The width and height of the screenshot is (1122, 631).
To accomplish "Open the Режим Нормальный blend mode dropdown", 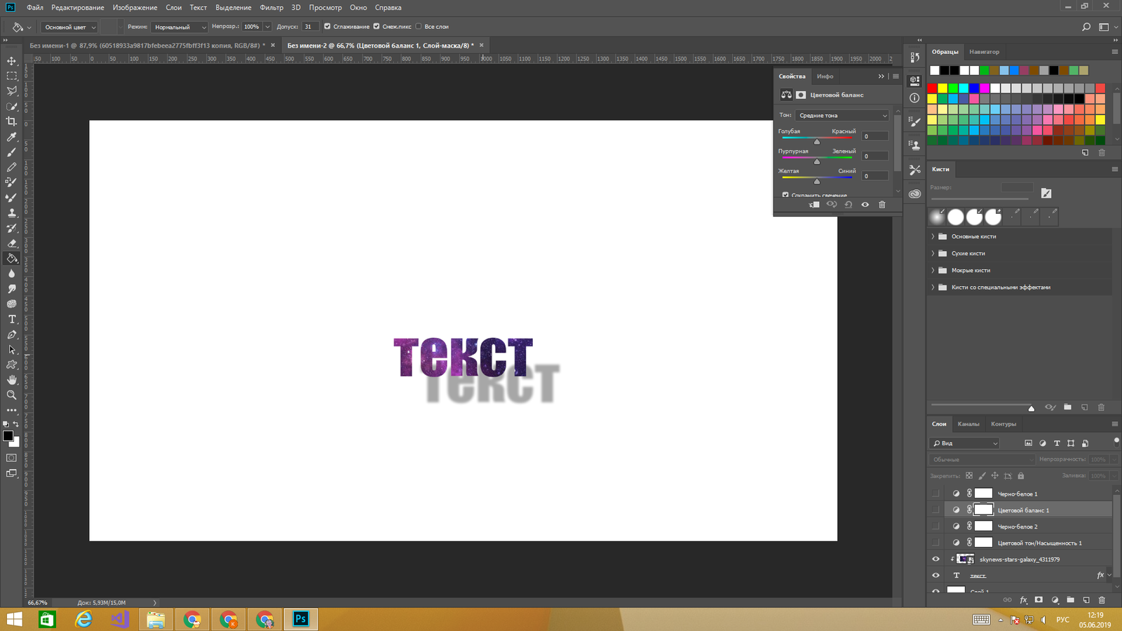I will click(x=179, y=27).
